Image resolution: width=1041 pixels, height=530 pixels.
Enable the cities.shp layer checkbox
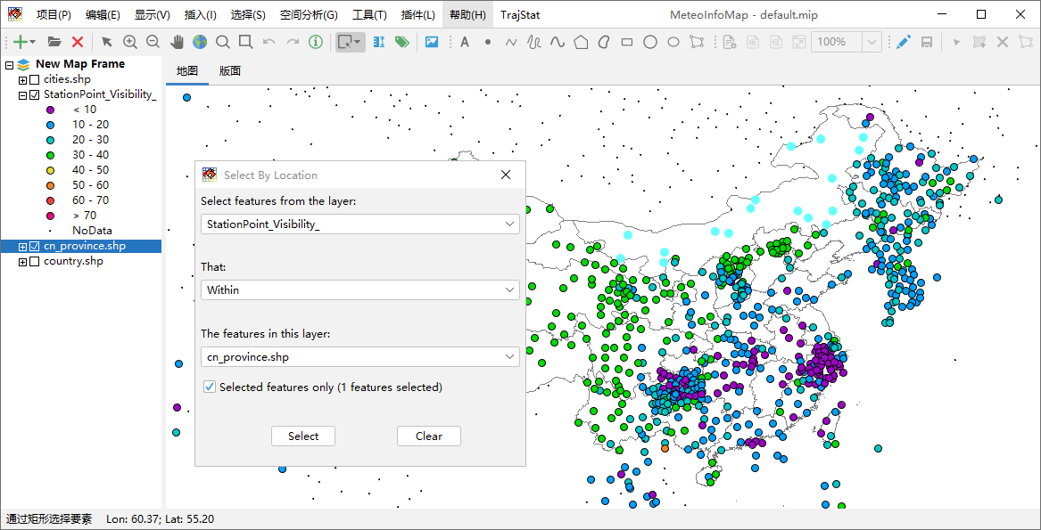35,80
